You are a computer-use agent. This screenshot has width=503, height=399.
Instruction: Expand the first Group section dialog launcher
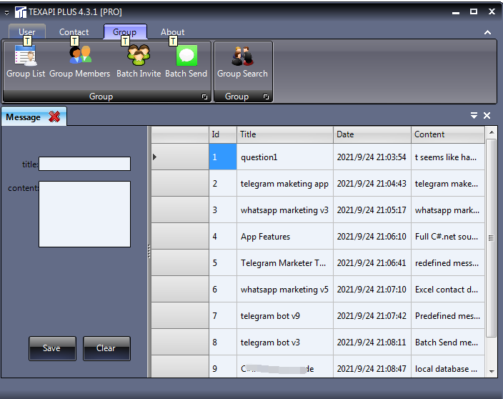click(x=205, y=97)
